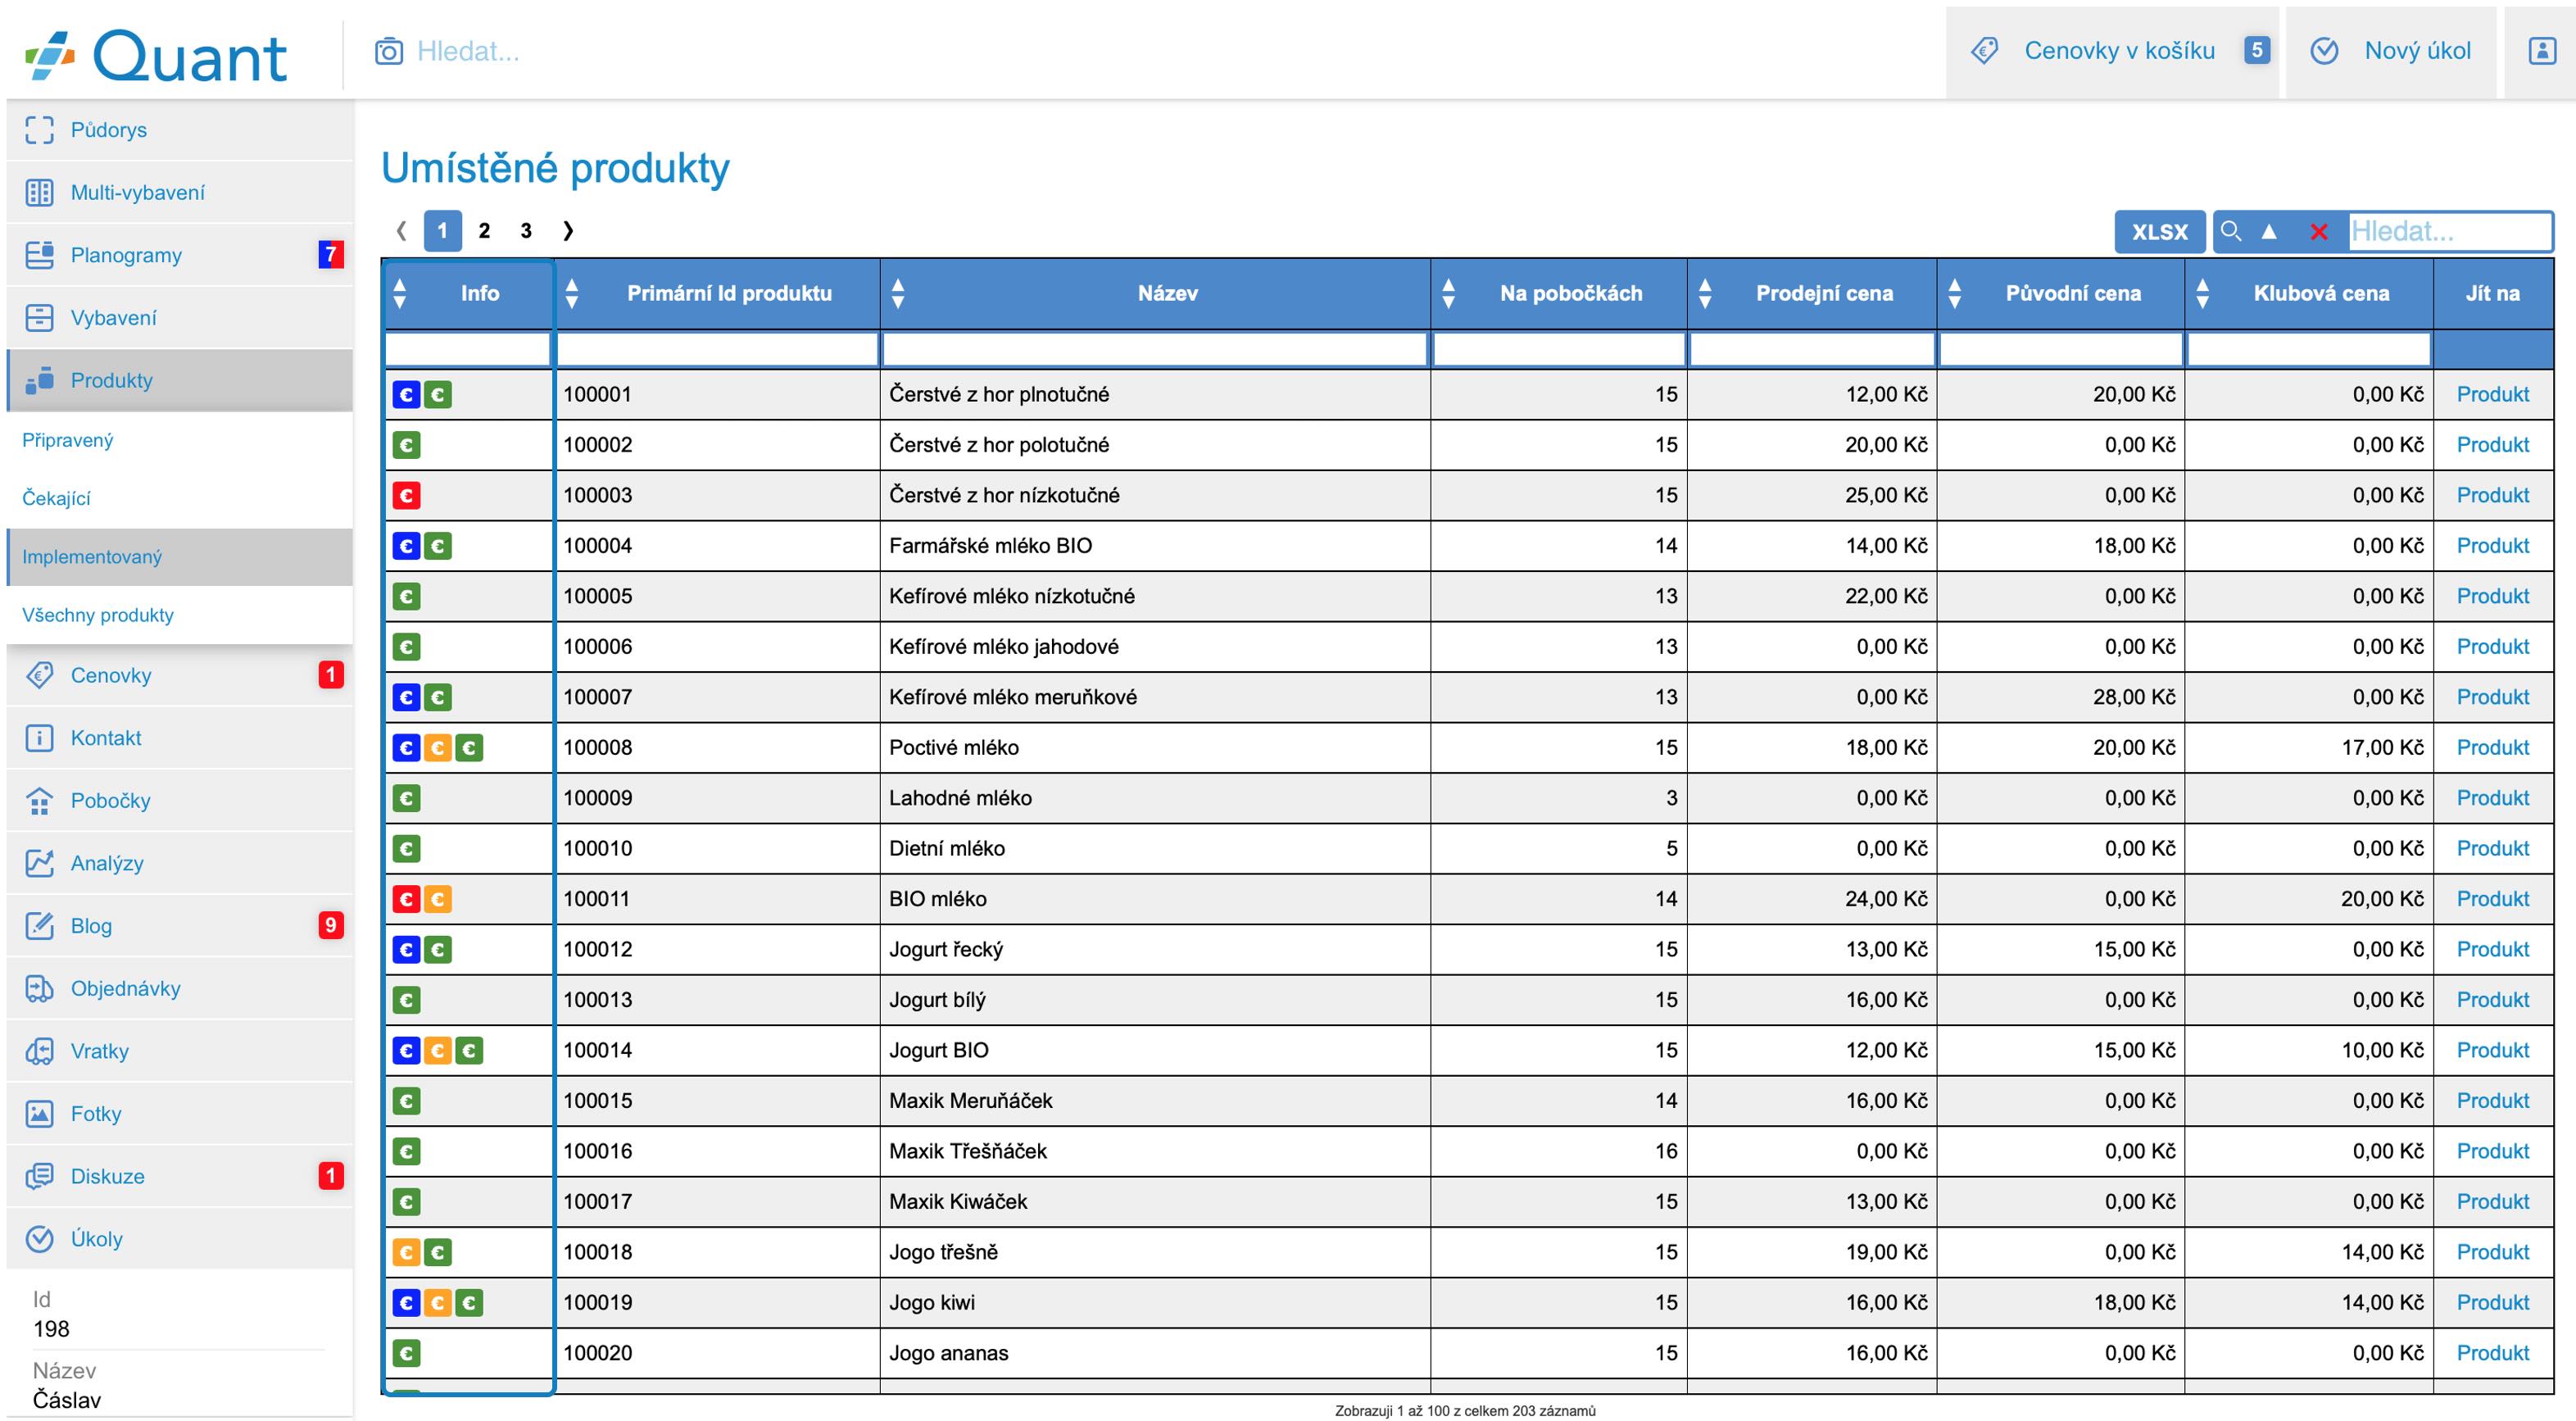
Task: Click the orange price tag icon for 100018
Action: click(406, 1252)
